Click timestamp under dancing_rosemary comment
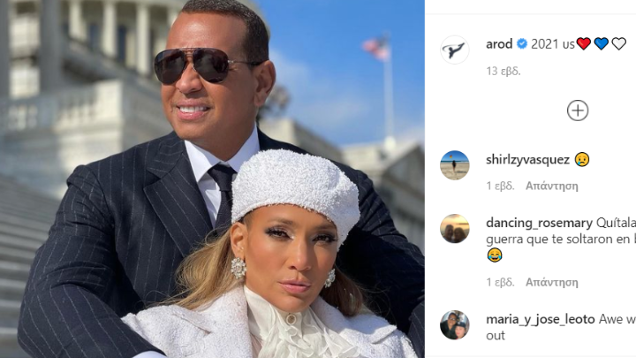The height and width of the screenshot is (358, 636). tap(500, 282)
